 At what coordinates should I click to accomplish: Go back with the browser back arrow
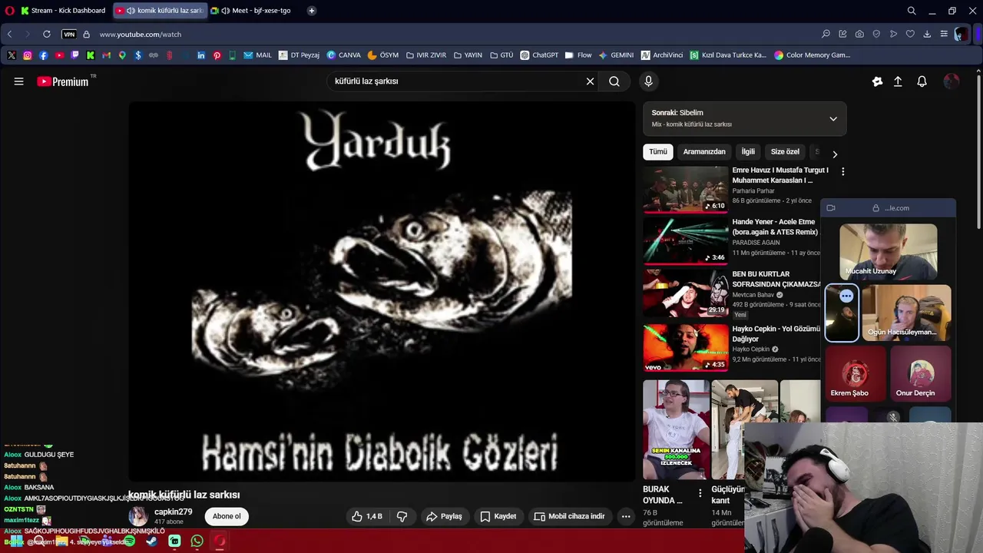click(9, 34)
